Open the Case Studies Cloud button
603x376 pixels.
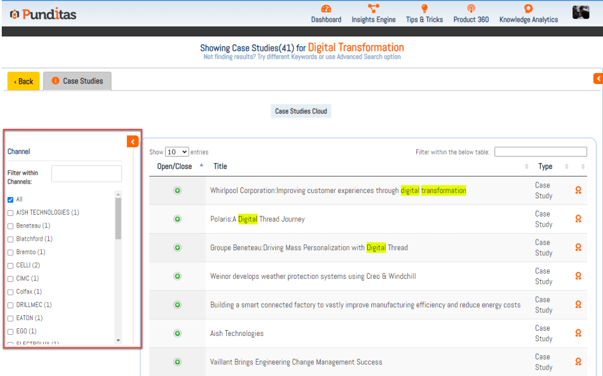pyautogui.click(x=301, y=111)
